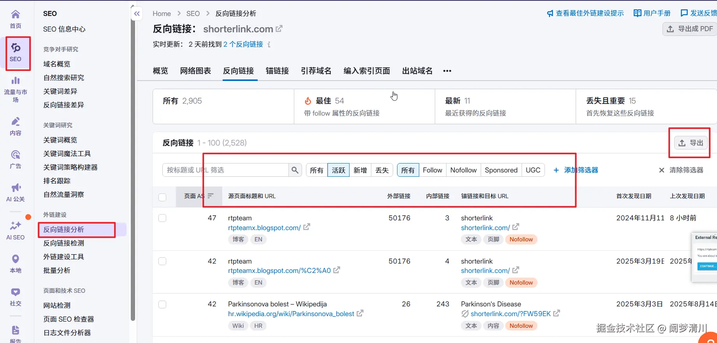The width and height of the screenshot is (717, 343).
Task: Open shorterlink.com external link icon in title
Action: point(279,29)
